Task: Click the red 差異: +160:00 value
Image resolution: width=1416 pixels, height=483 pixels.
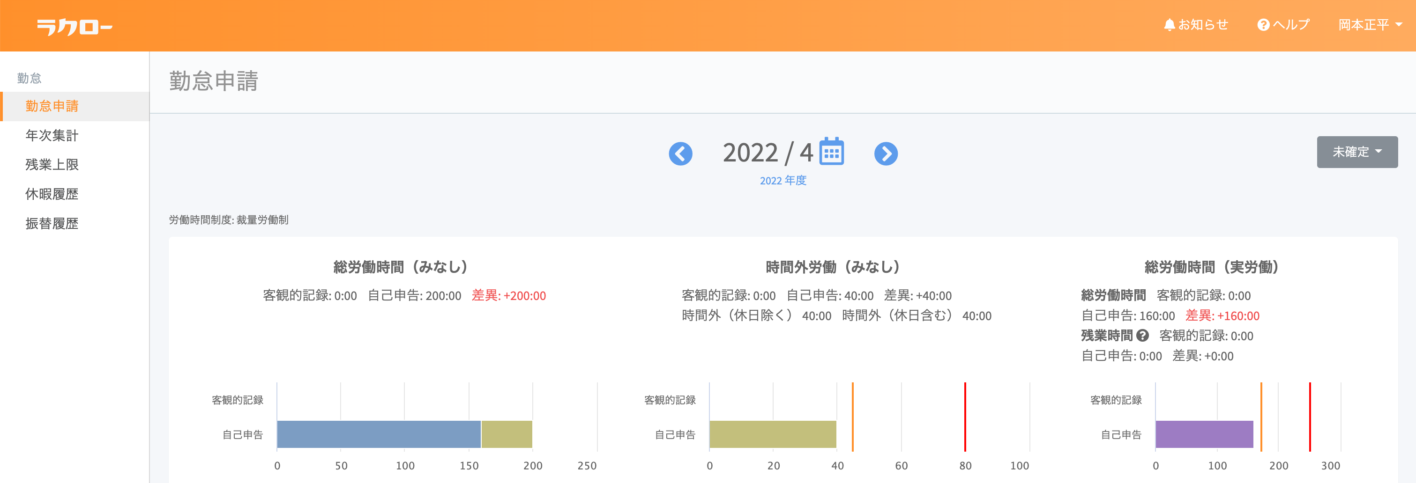Action: click(x=1222, y=316)
